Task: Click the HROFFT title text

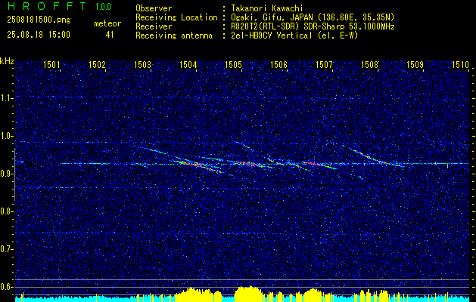Action: pyautogui.click(x=47, y=6)
